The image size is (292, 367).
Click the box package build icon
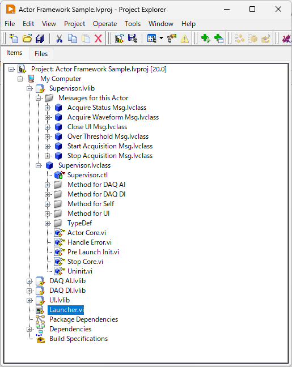point(253,39)
